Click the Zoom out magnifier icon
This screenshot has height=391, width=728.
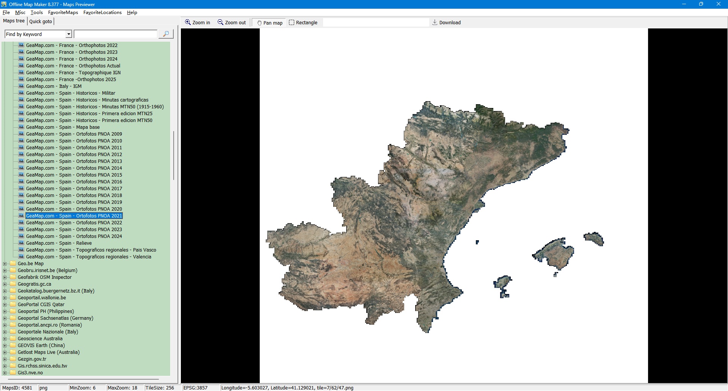pyautogui.click(x=220, y=22)
